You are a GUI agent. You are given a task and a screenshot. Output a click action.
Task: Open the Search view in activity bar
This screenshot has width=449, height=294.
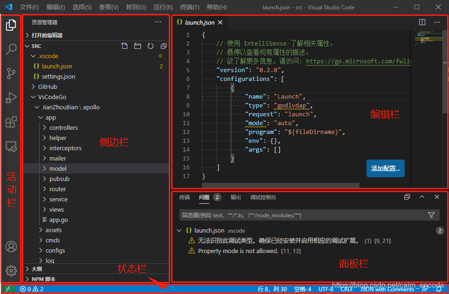click(11, 49)
